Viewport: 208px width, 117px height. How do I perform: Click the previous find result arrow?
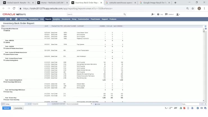pos(202,104)
